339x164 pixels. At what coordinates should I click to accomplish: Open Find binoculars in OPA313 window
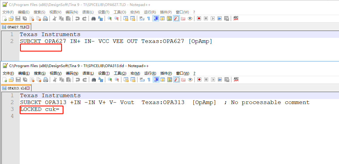[94, 80]
